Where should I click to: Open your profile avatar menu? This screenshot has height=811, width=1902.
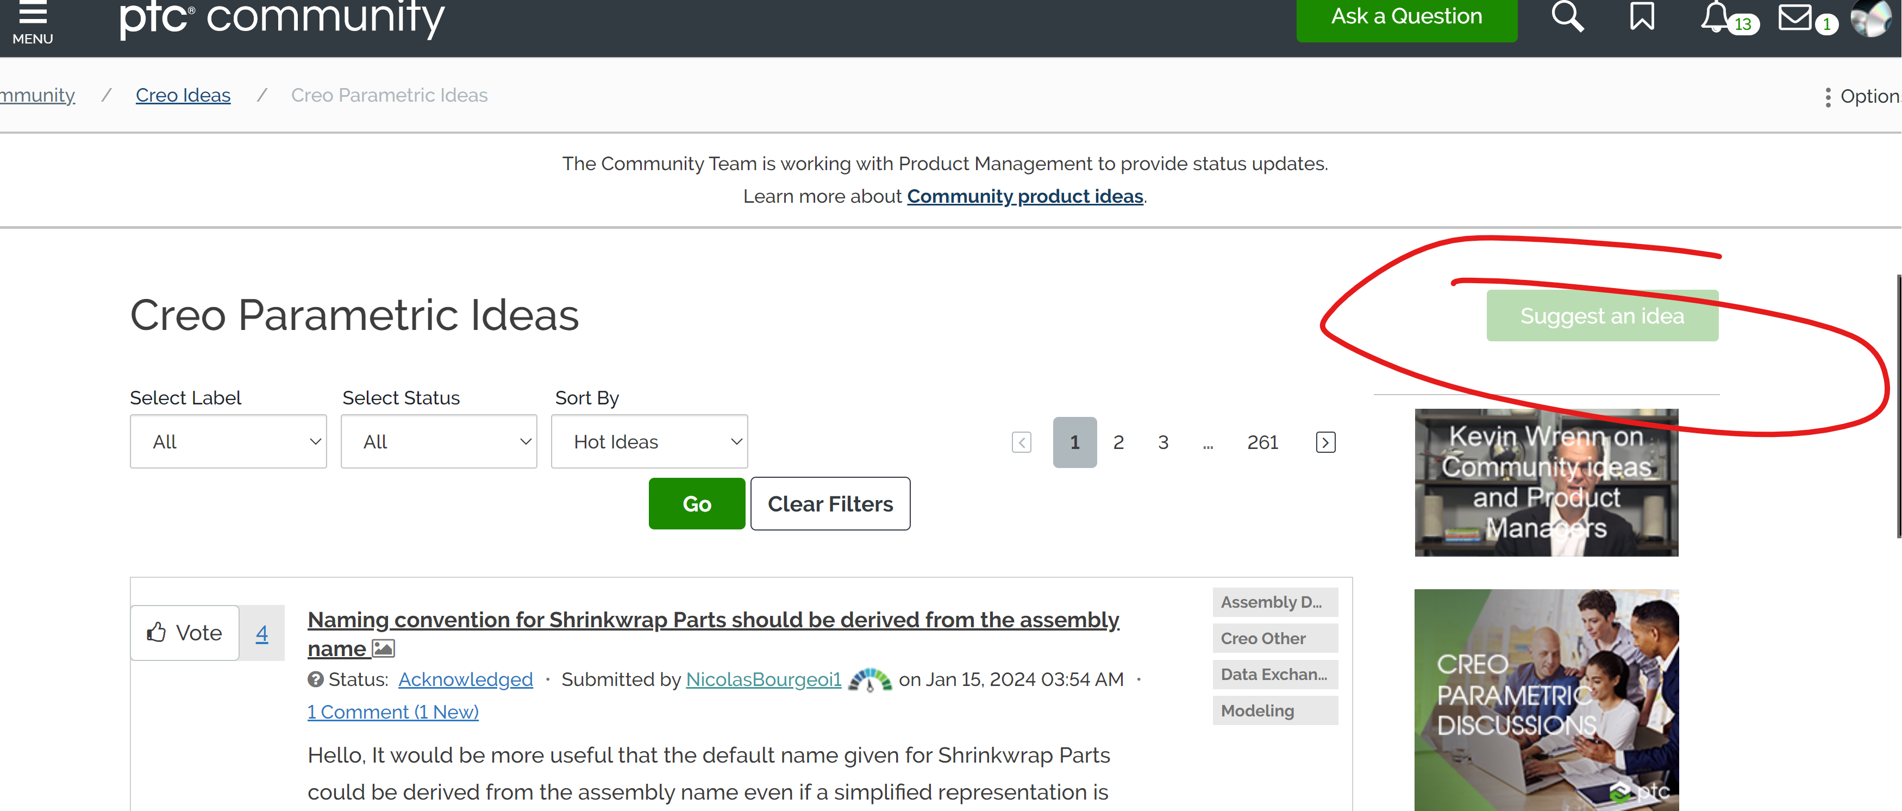[x=1871, y=18]
